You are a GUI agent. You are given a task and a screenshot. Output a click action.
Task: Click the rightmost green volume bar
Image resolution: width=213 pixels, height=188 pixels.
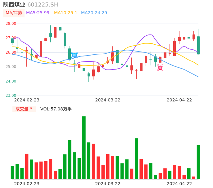(x=198, y=162)
